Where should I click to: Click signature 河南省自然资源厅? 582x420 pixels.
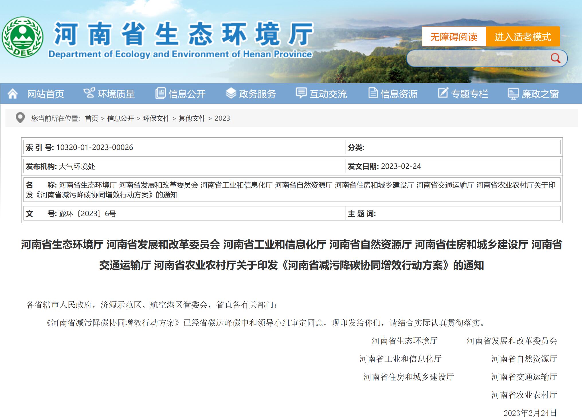click(x=524, y=359)
